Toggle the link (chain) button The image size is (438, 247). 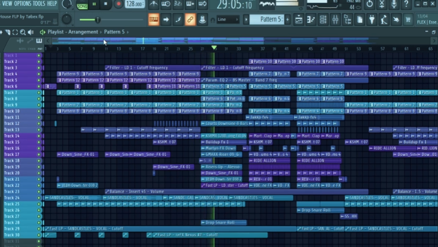coord(190,20)
